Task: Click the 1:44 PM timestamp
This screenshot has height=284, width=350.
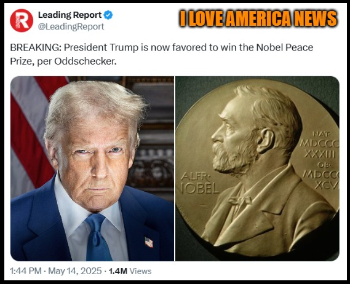Action: [x=26, y=271]
